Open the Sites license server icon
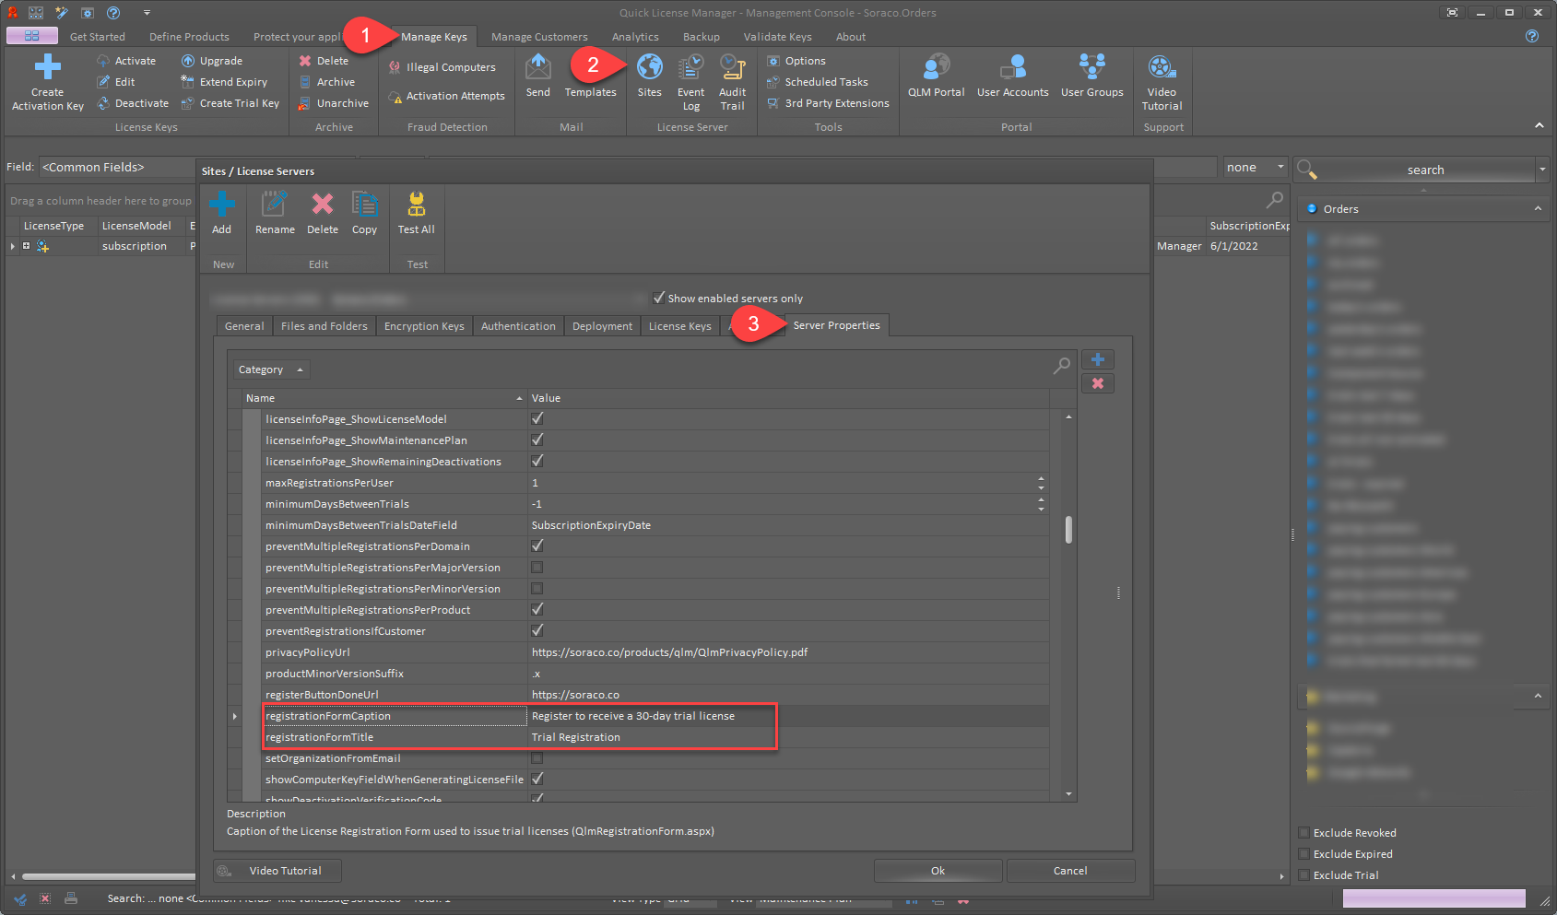The image size is (1557, 915). point(649,68)
